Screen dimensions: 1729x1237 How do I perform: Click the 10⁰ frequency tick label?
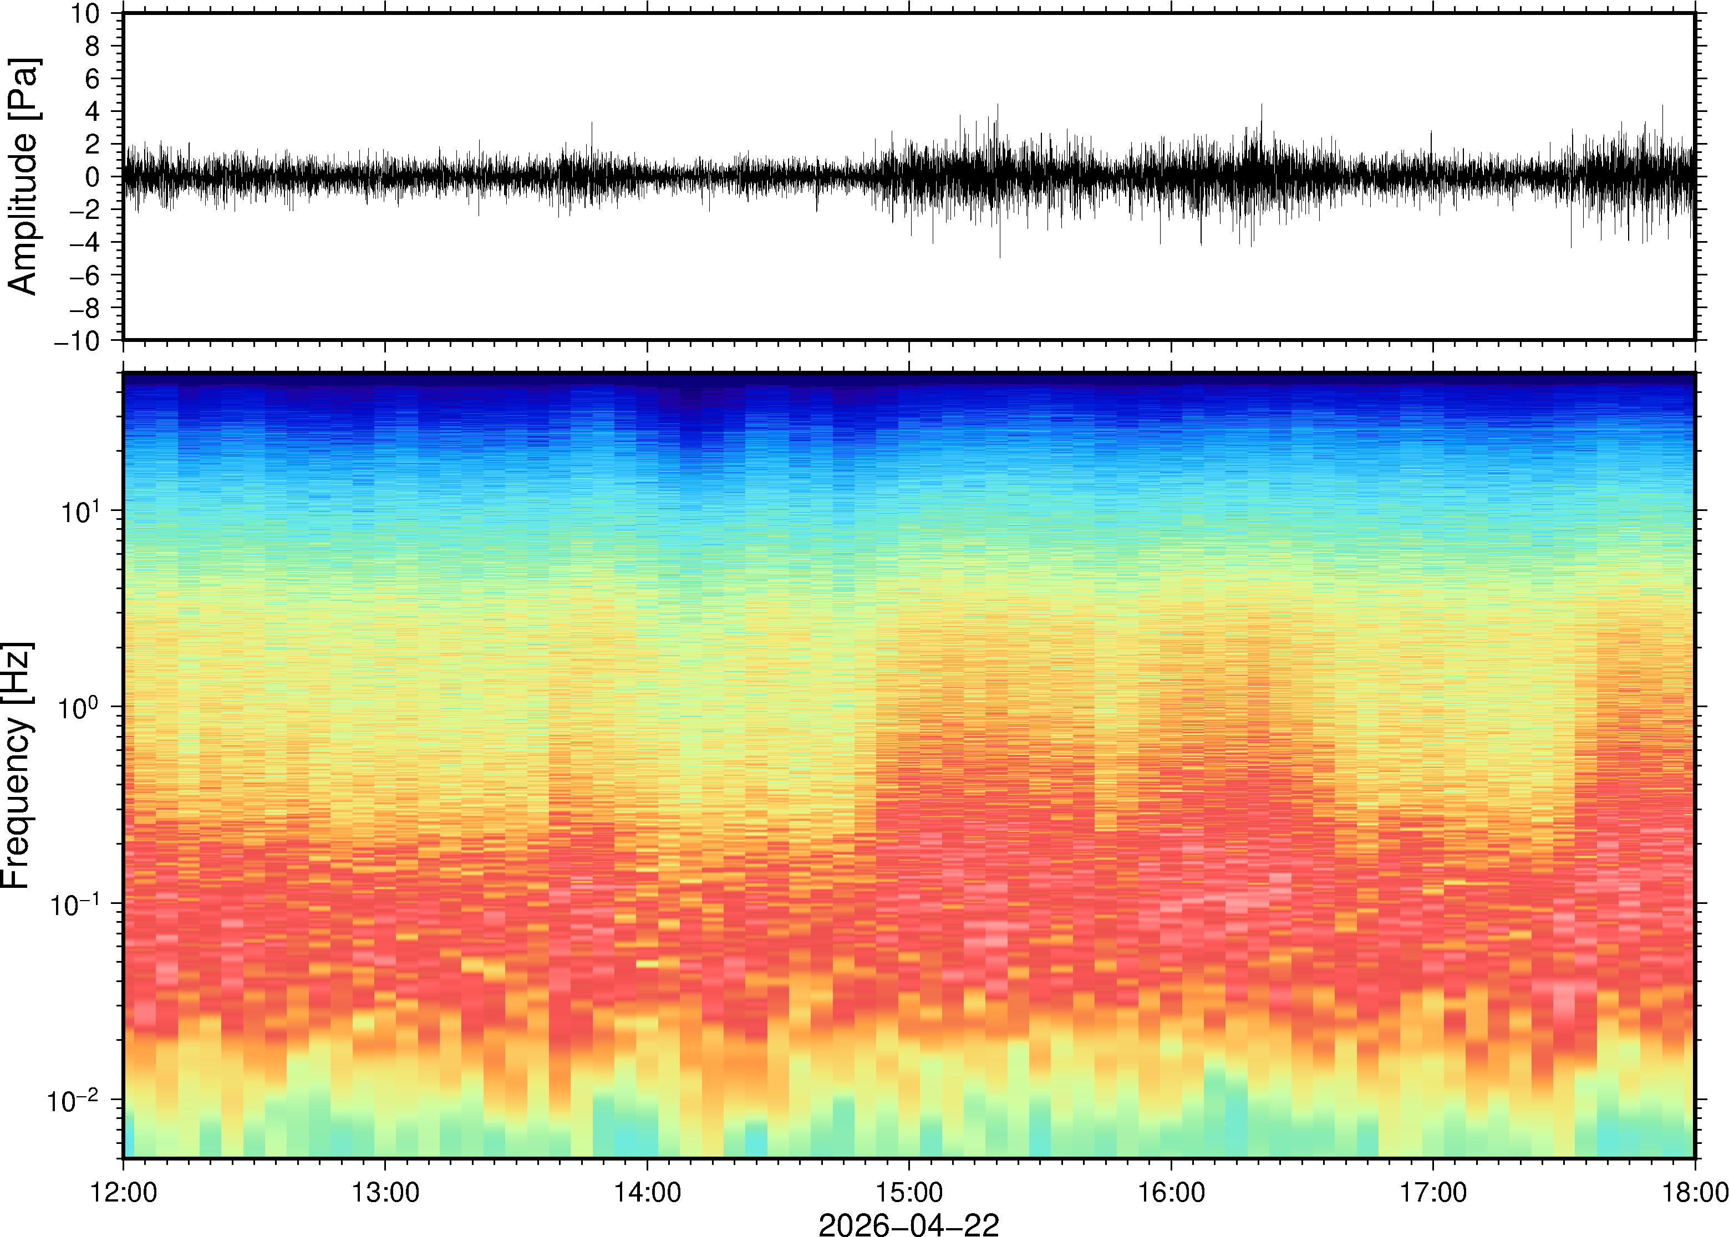click(79, 708)
